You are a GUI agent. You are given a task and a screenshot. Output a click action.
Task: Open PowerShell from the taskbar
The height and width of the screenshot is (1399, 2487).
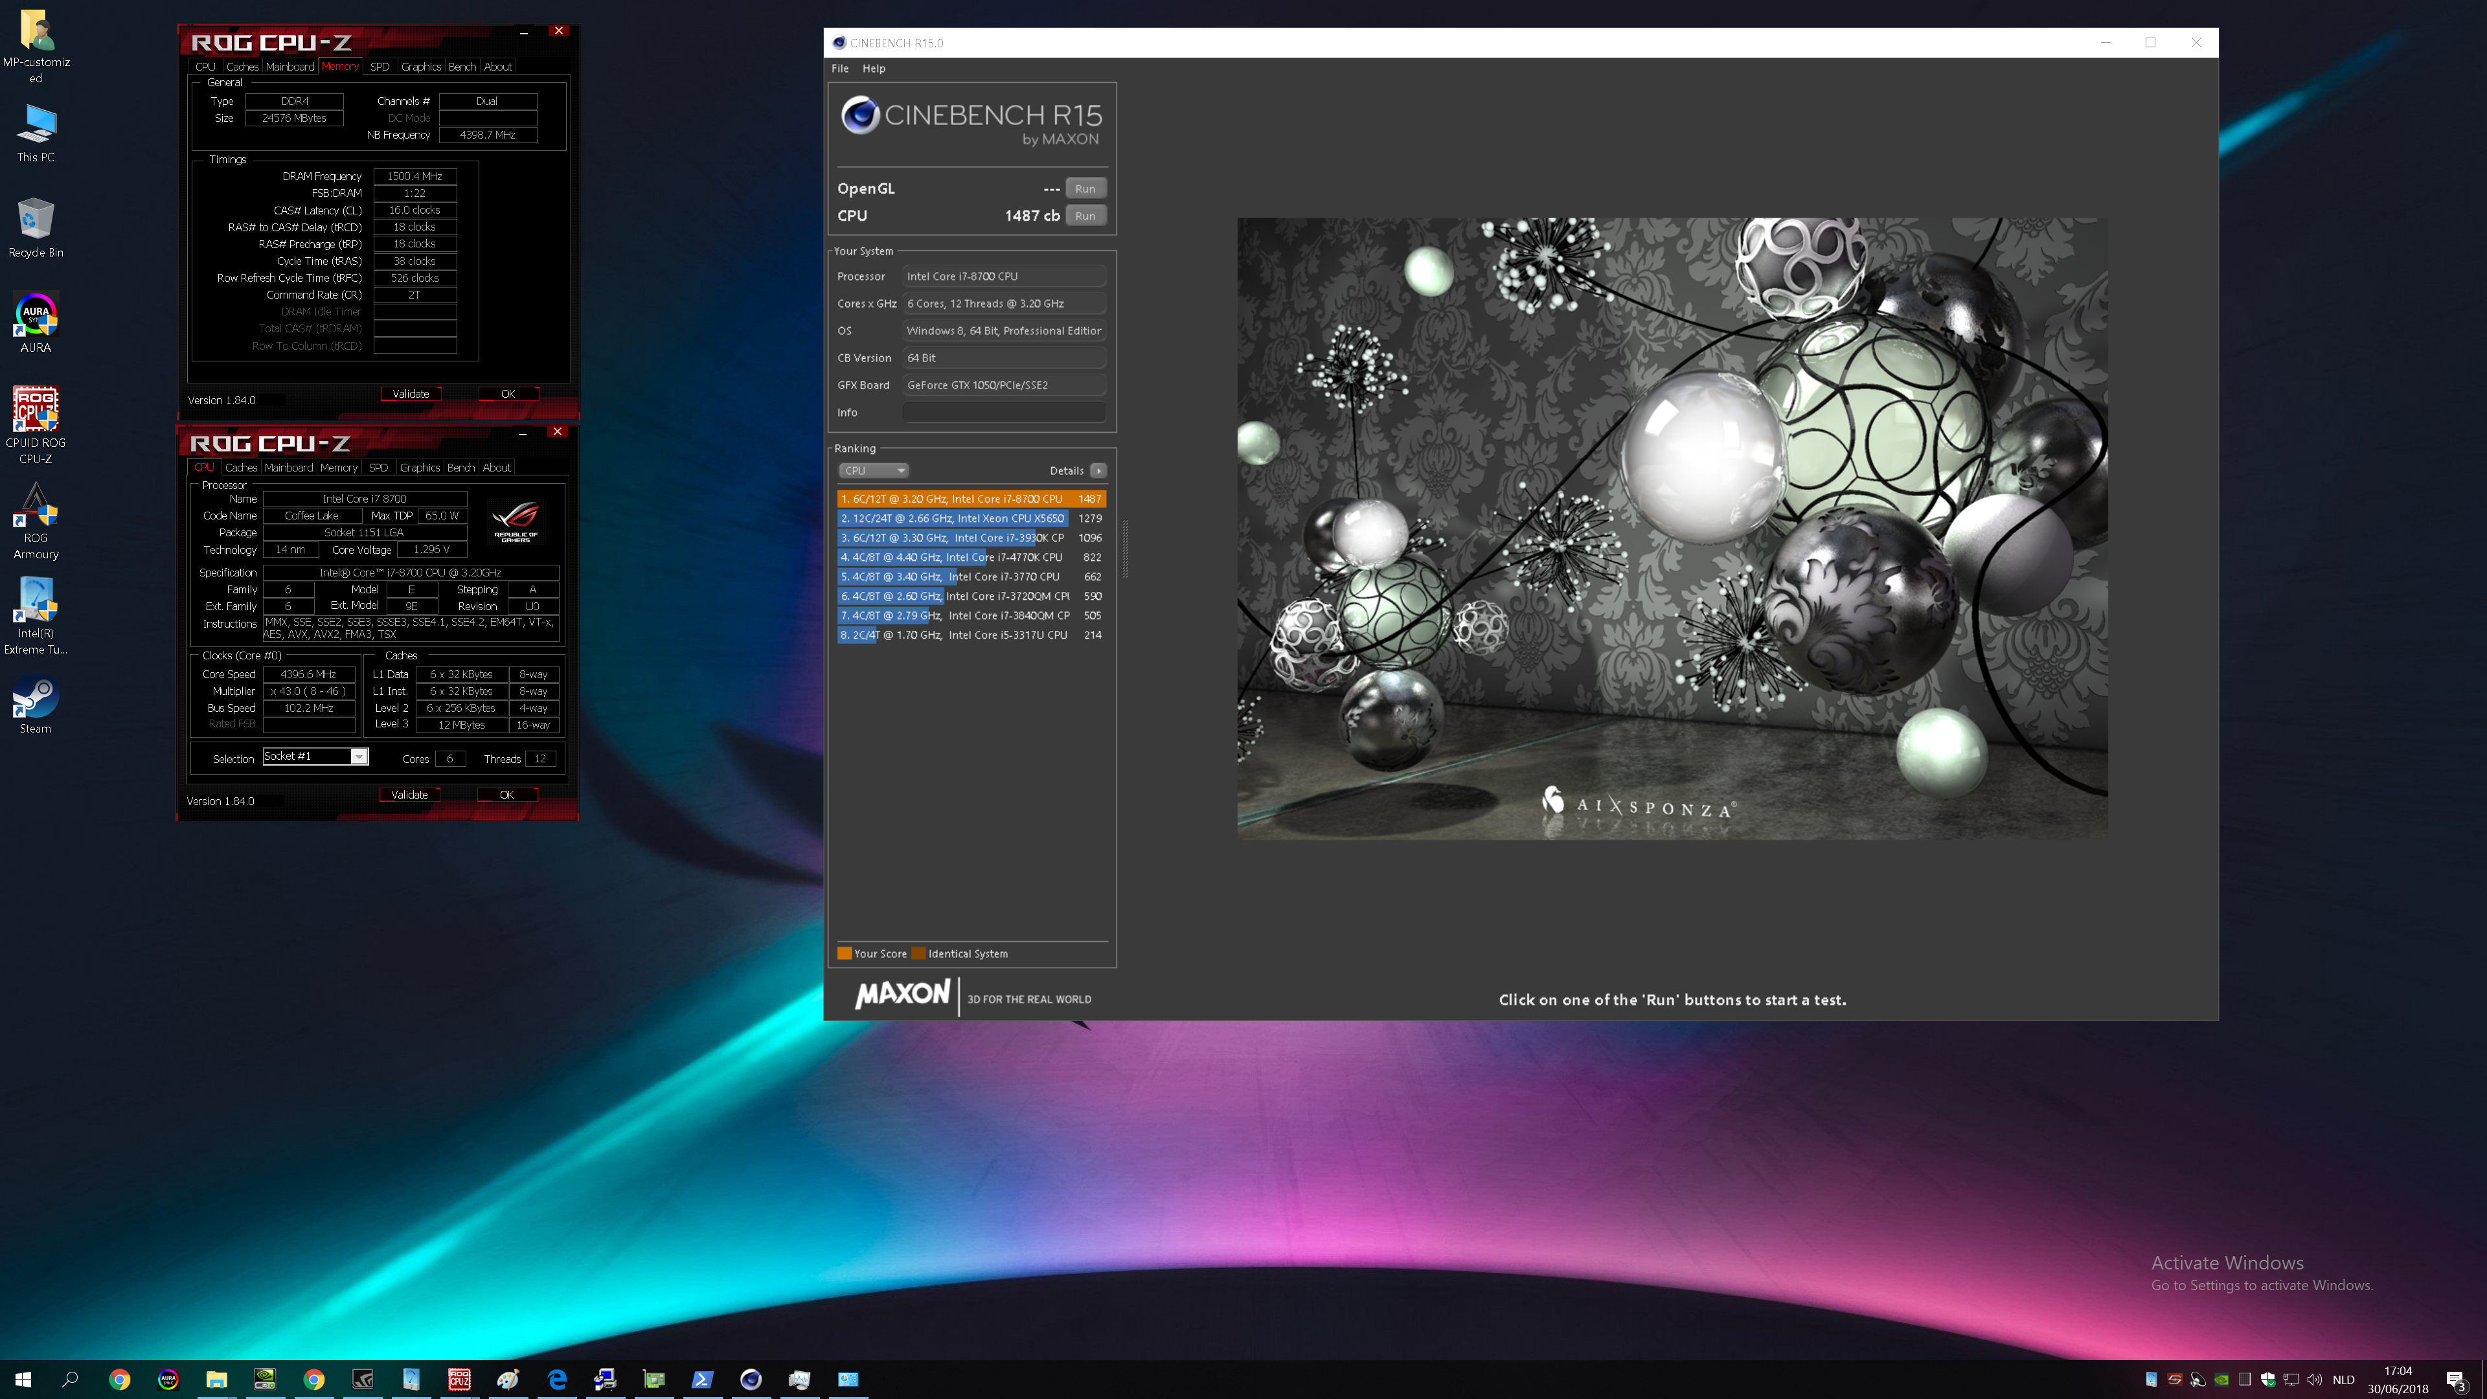coord(703,1379)
